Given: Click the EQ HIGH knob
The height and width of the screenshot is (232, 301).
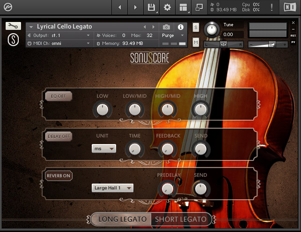Looking at the screenshot, I should pyautogui.click(x=201, y=109).
